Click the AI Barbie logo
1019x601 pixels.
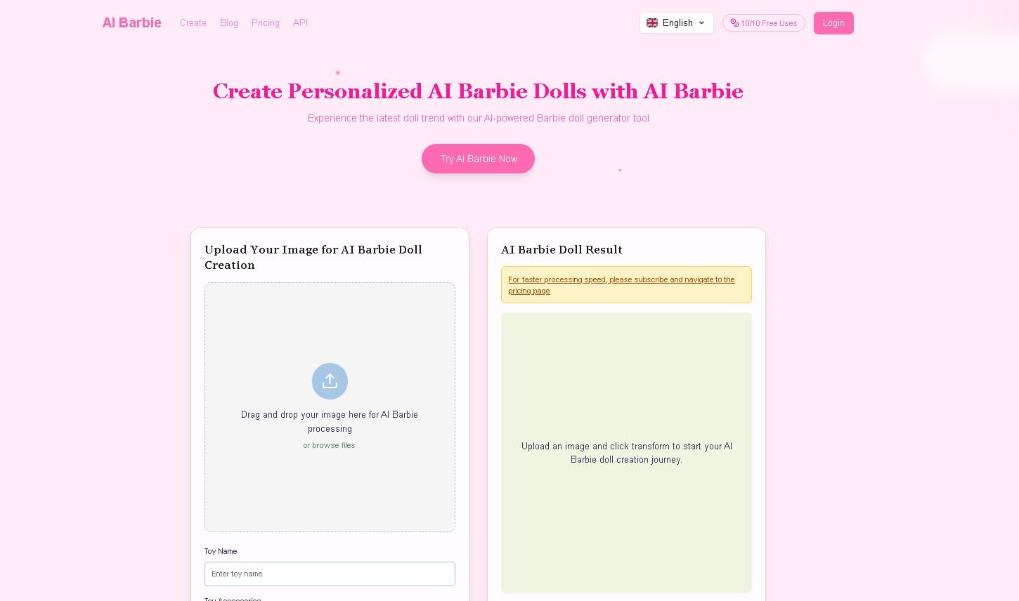coord(131,22)
